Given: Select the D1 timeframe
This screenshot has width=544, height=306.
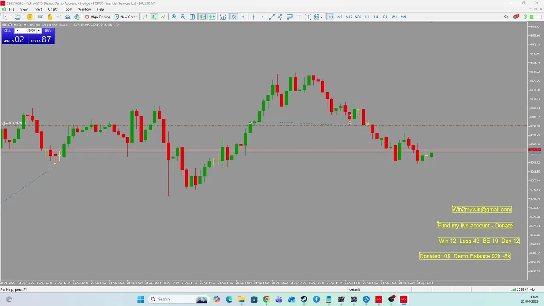Looking at the screenshot, I should pyautogui.click(x=385, y=17).
